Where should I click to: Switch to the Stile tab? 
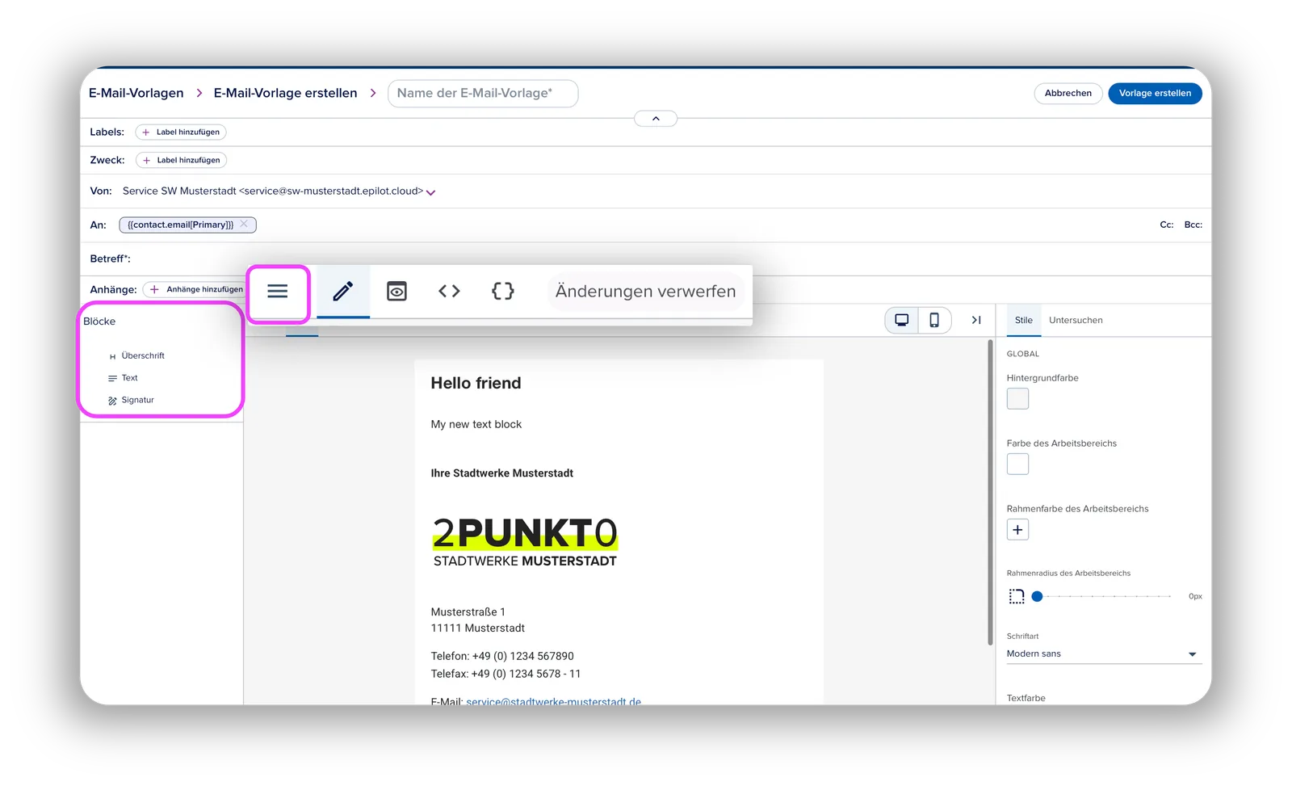(x=1024, y=320)
